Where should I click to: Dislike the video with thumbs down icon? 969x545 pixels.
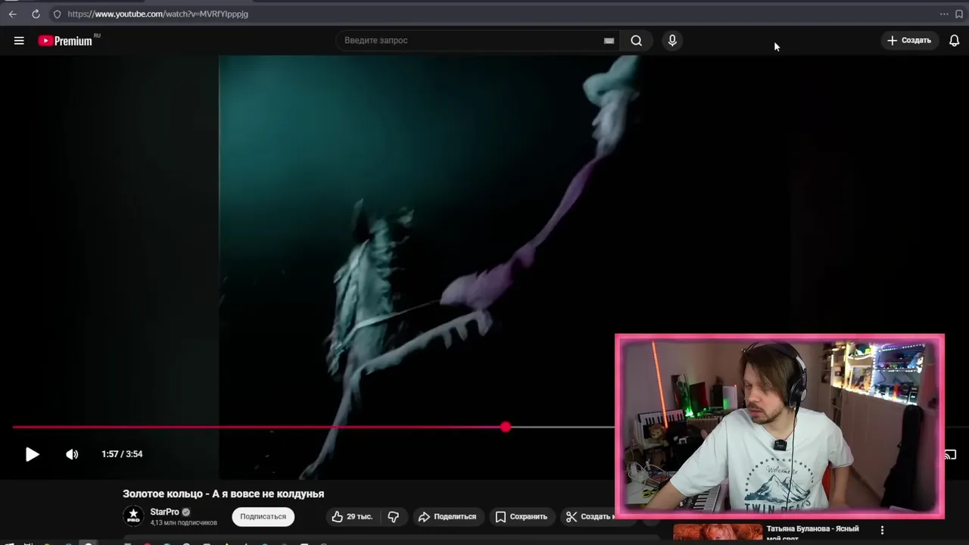394,516
